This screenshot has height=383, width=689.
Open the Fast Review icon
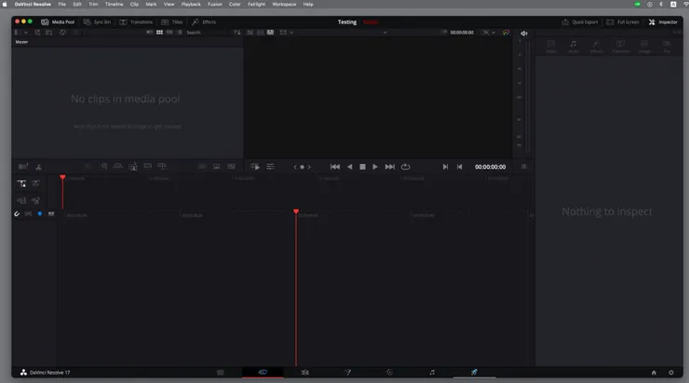pos(255,167)
